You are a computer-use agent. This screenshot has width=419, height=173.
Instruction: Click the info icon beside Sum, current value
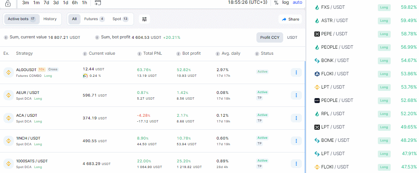click(6, 38)
